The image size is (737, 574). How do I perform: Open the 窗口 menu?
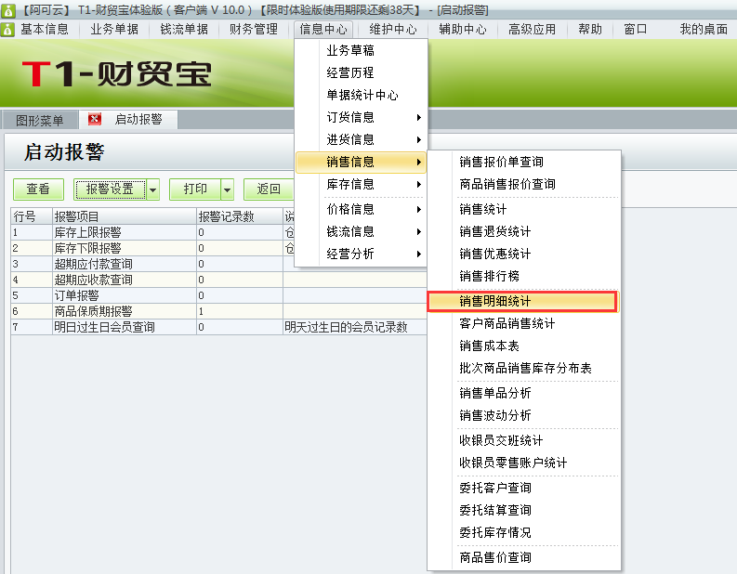point(636,30)
